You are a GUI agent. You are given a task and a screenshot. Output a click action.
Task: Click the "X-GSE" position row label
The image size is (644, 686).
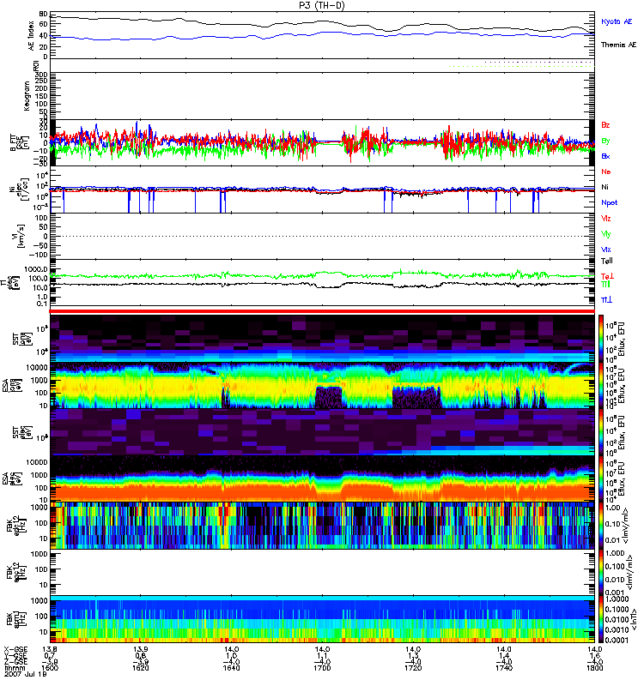(15, 649)
